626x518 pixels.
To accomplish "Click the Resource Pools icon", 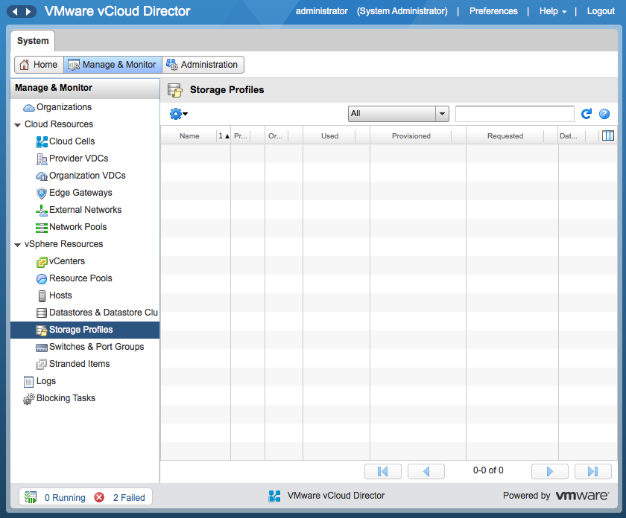I will point(42,279).
